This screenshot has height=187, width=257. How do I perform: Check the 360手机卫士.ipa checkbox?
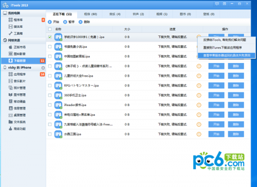50,95
